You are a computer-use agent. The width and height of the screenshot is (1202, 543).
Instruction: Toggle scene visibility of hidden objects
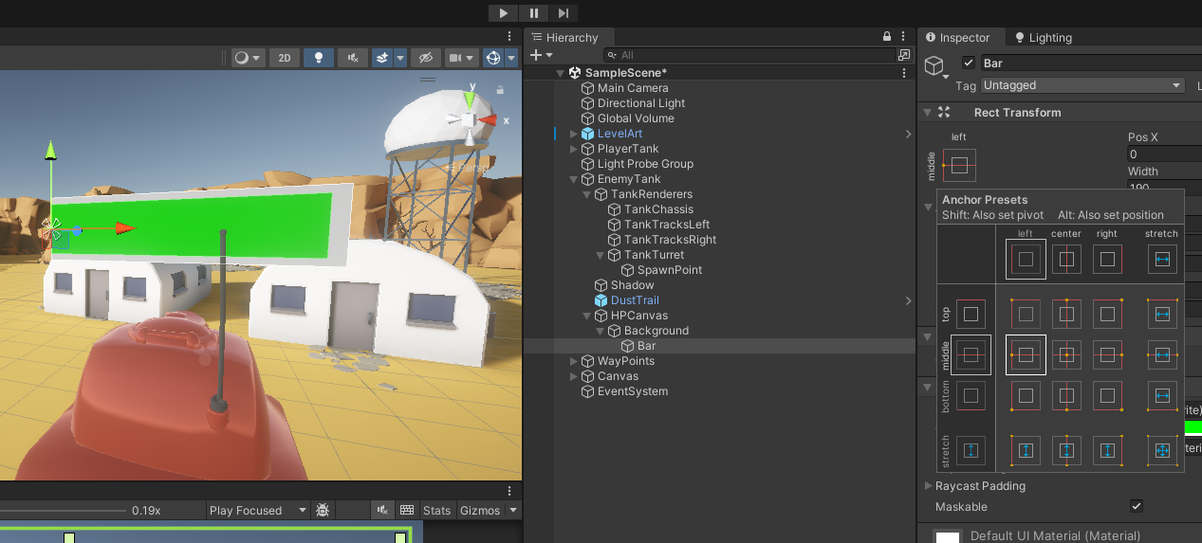tap(427, 58)
